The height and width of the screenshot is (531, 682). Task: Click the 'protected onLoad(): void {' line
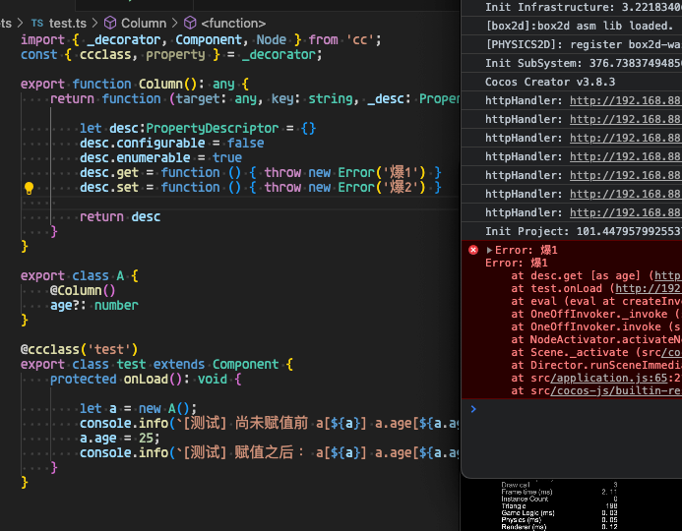pyautogui.click(x=146, y=380)
